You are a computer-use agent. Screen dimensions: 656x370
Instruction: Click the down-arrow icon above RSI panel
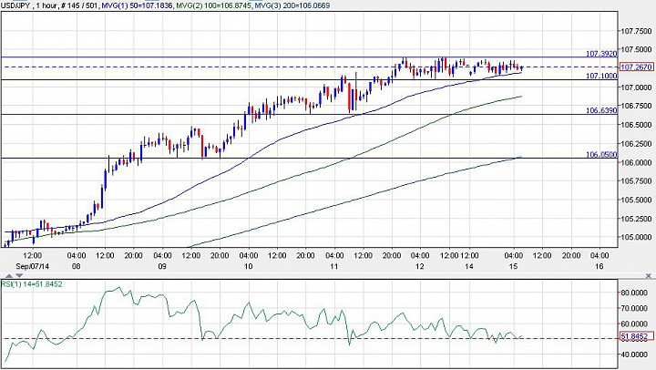click(19, 276)
